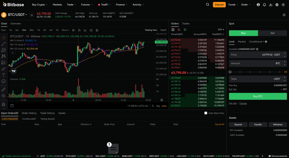The width and height of the screenshot is (289, 158).
Task: Select the trend line drawing tool
Action: [3, 44]
